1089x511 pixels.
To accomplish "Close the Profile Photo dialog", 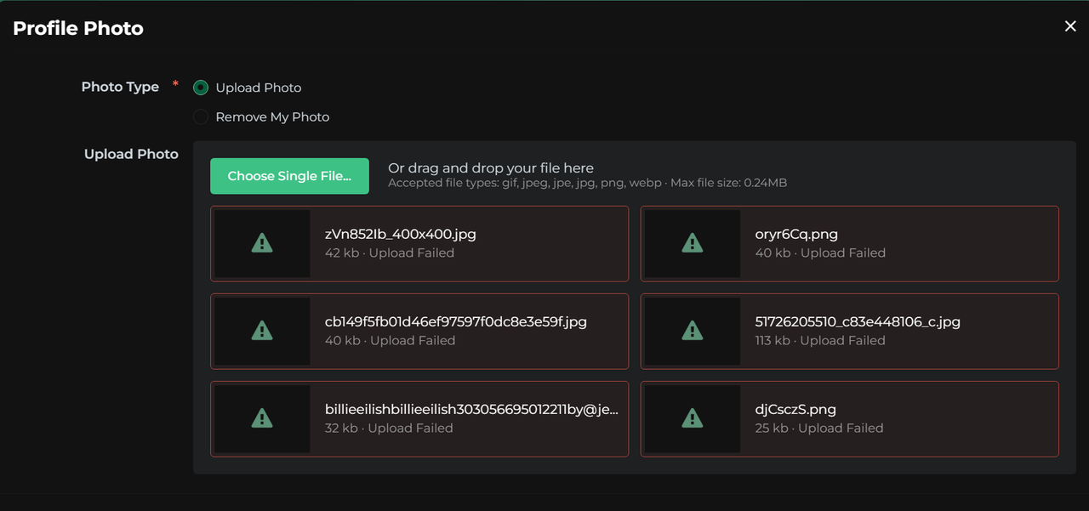I will (x=1070, y=26).
